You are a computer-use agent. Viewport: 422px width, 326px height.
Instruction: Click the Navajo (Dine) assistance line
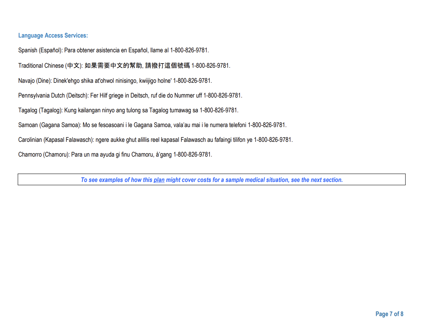point(115,81)
